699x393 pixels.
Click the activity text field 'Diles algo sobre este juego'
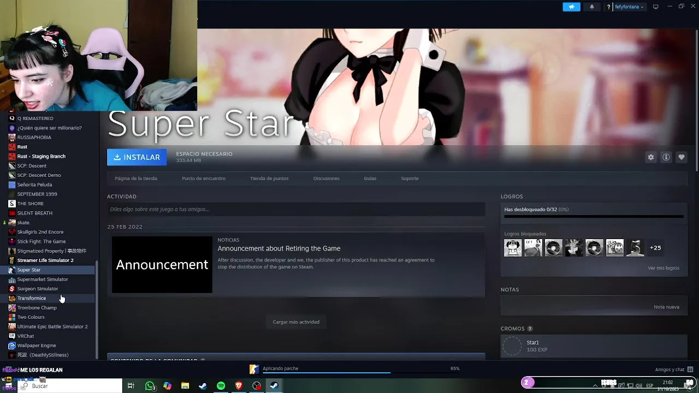(x=296, y=209)
